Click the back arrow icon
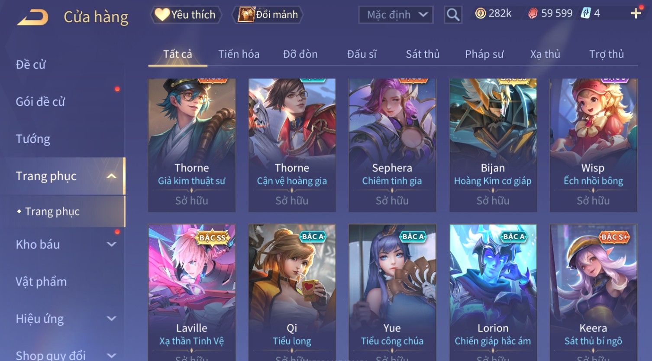652x361 pixels. click(33, 18)
